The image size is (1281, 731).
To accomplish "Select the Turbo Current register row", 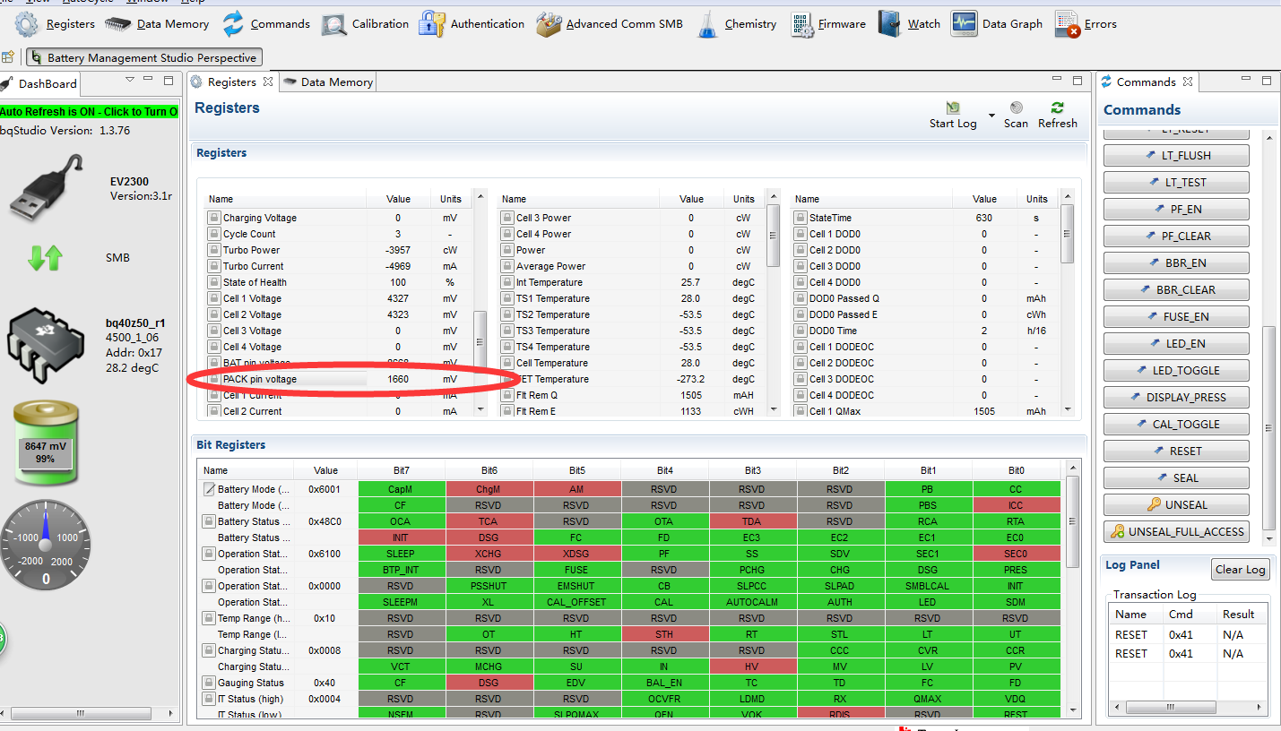I will point(339,266).
